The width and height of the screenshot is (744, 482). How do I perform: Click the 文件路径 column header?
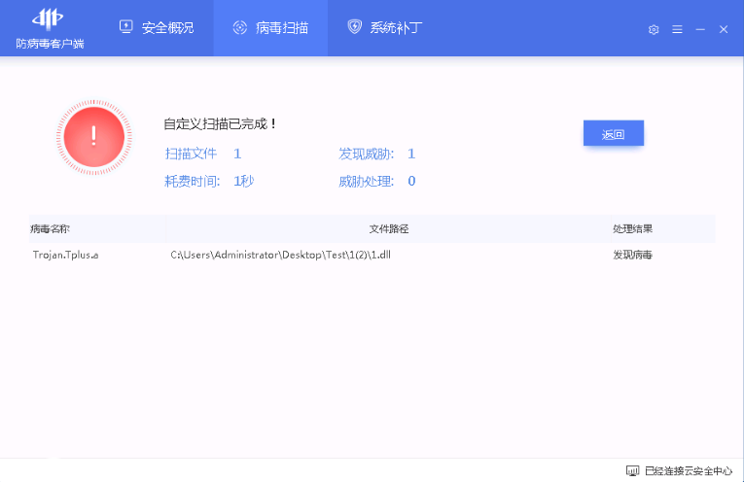pyautogui.click(x=388, y=229)
